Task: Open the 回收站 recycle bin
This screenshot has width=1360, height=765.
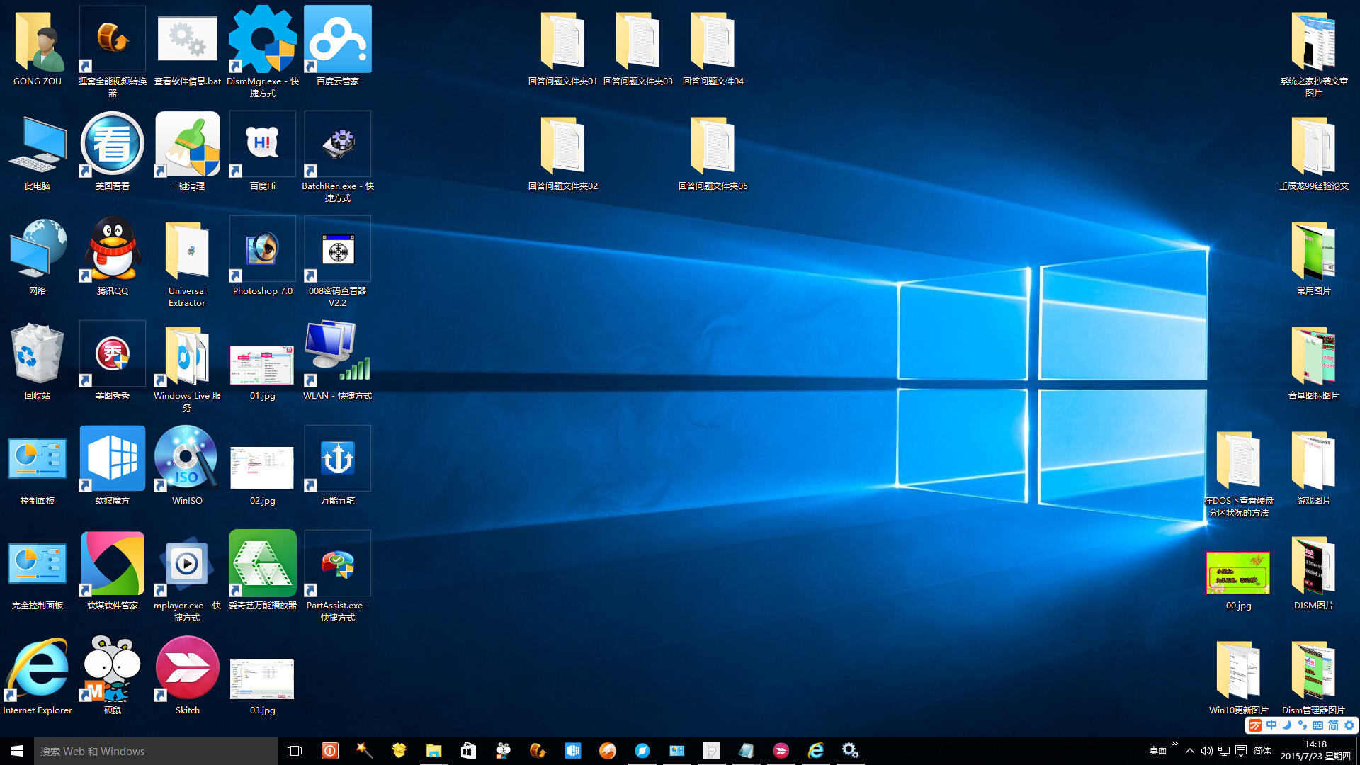Action: (x=37, y=354)
